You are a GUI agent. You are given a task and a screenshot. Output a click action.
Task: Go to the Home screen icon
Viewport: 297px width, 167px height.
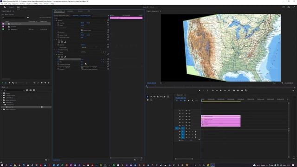(5, 7)
